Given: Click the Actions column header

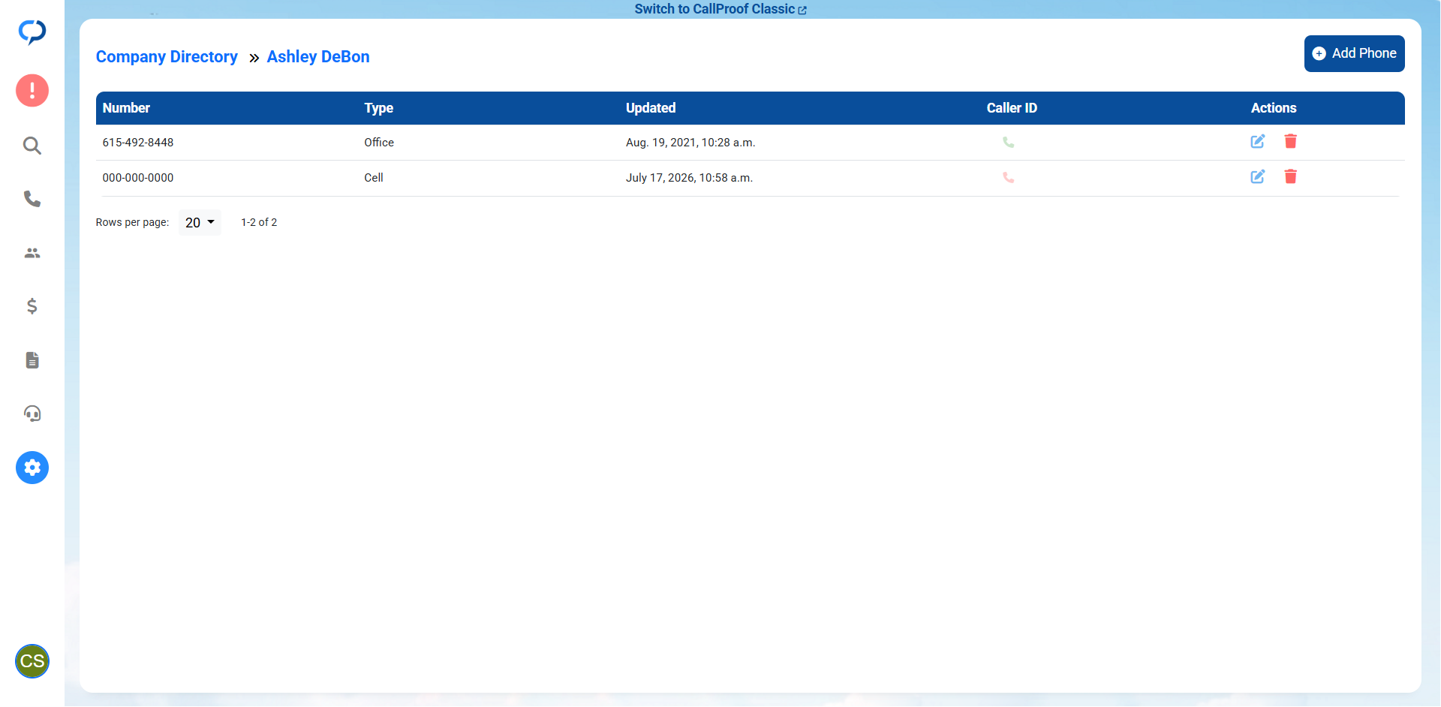Looking at the screenshot, I should point(1274,108).
